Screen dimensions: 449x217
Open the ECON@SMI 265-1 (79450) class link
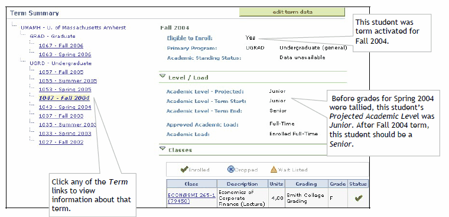coord(191,198)
